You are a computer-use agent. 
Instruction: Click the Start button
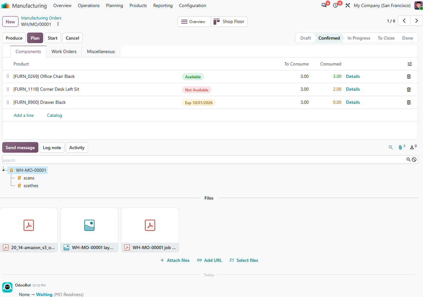(53, 38)
